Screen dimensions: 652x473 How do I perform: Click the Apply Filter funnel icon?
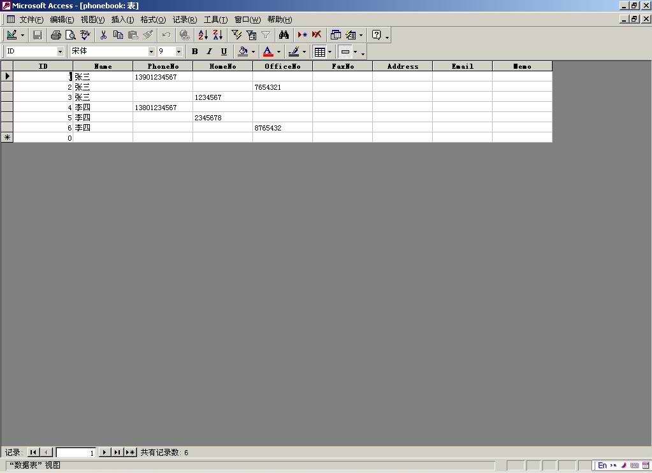[266, 35]
